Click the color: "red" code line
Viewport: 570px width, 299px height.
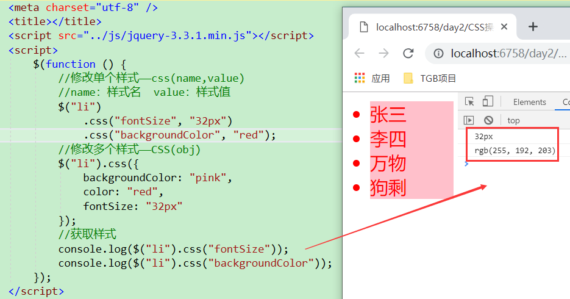[123, 192]
